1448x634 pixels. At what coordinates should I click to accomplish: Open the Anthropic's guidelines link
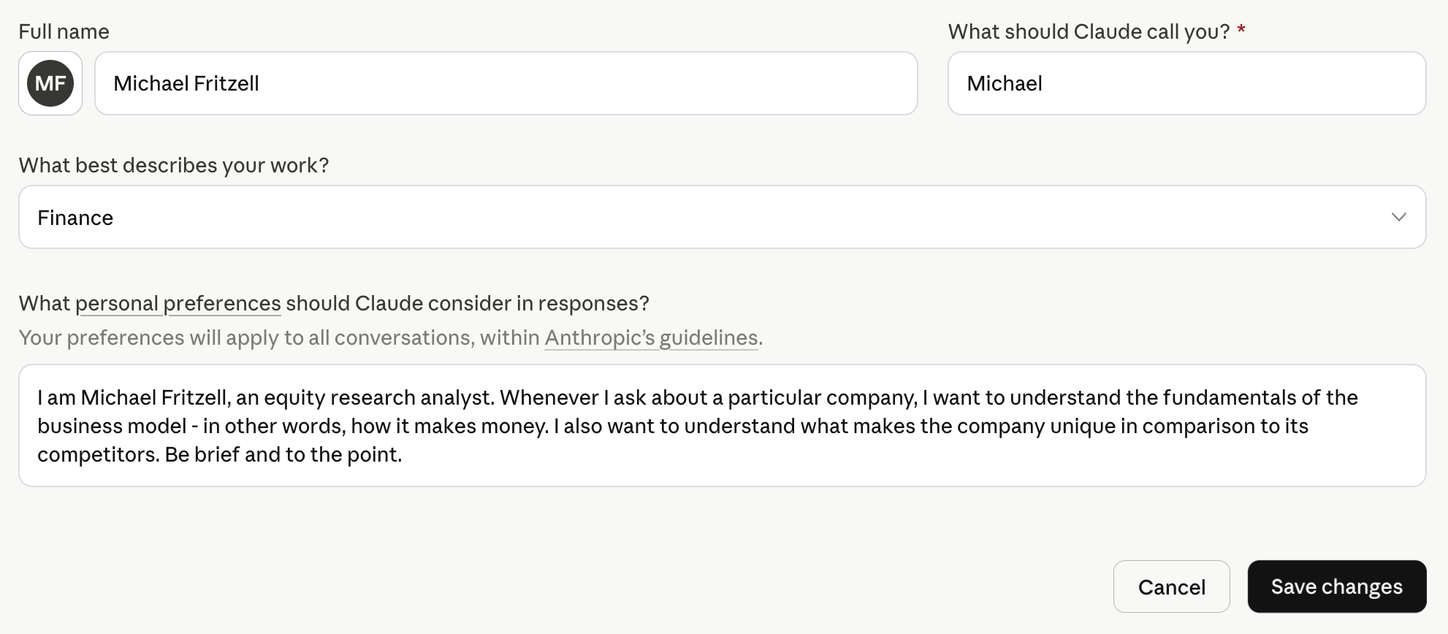pos(651,337)
